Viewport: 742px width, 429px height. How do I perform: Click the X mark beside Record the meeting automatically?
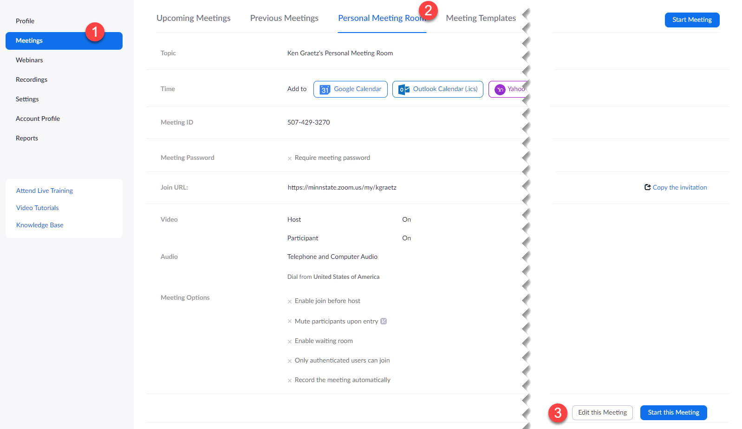click(x=290, y=381)
